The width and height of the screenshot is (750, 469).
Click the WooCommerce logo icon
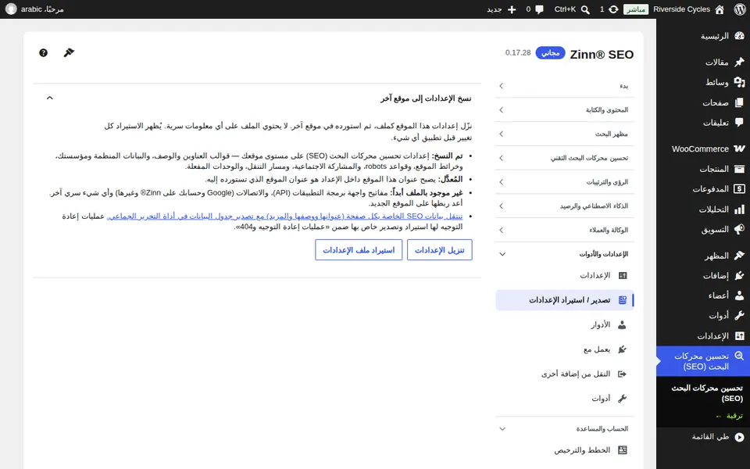[x=740, y=149]
